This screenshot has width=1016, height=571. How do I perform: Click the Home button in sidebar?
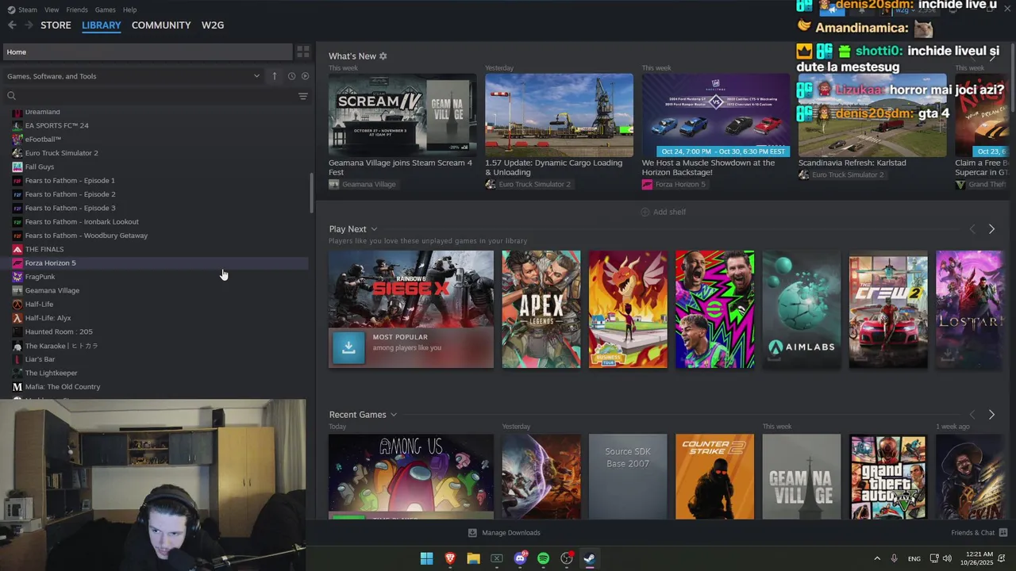[147, 52]
